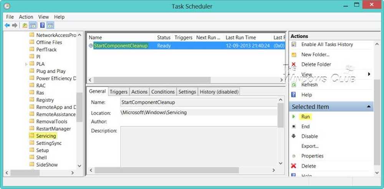Toggle the Show/Hide Action Pane toolbar icon

(x=50, y=25)
